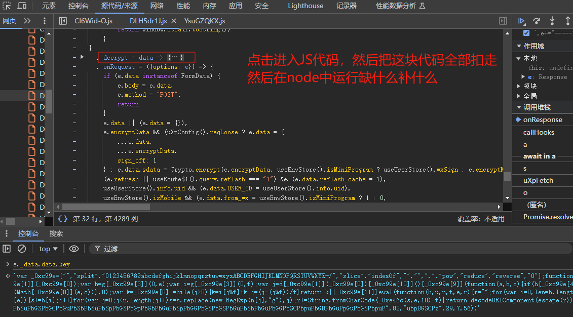Click the POST string in code
Image resolution: width=573 pixels, height=317 pixels.
pyautogui.click(x=168, y=95)
